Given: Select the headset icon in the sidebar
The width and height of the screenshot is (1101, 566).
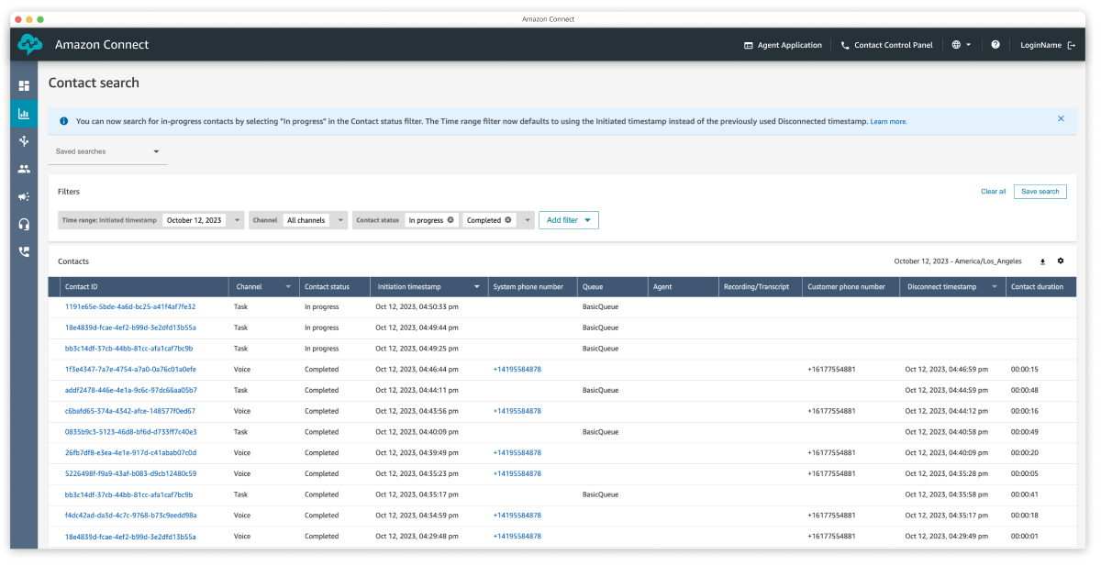Looking at the screenshot, I should [24, 223].
